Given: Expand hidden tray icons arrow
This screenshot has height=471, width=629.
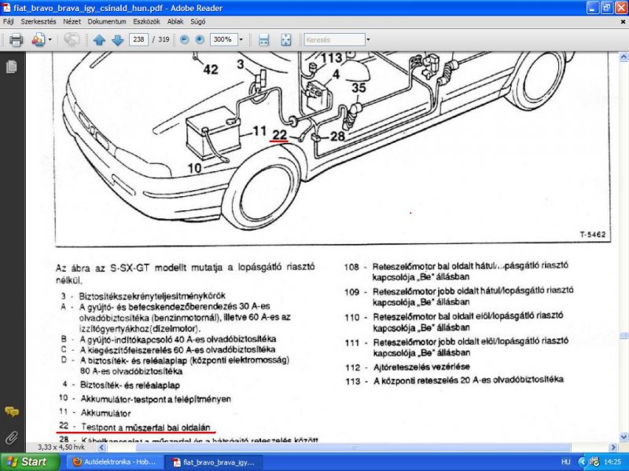Looking at the screenshot, I should [x=582, y=462].
